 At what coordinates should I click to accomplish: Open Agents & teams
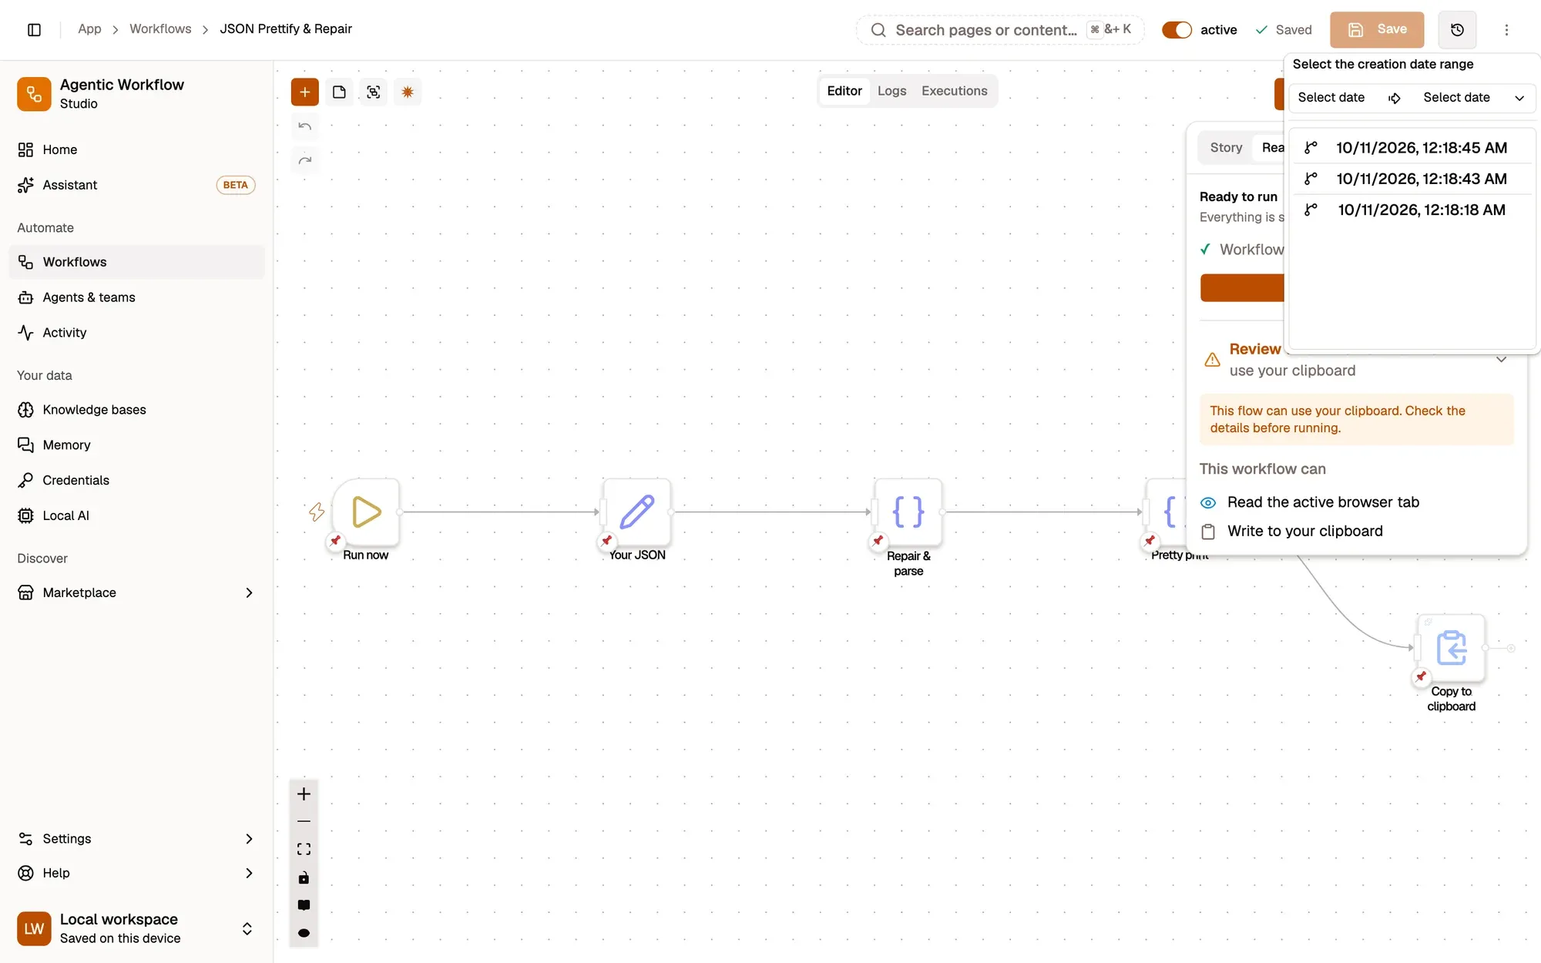136,297
